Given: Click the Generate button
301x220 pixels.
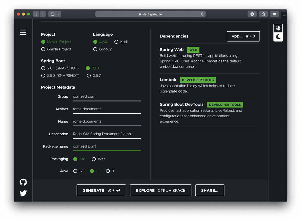Looking at the screenshot, I should (x=101, y=190).
